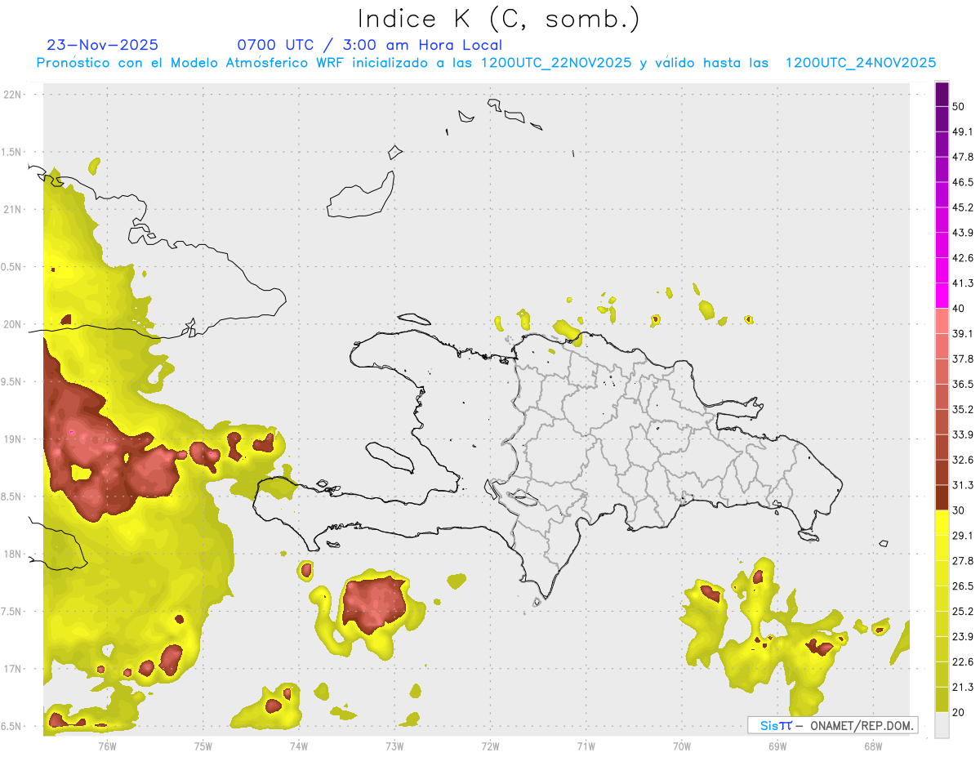
Task: Click the "43.9" legend value
Action: (963, 233)
